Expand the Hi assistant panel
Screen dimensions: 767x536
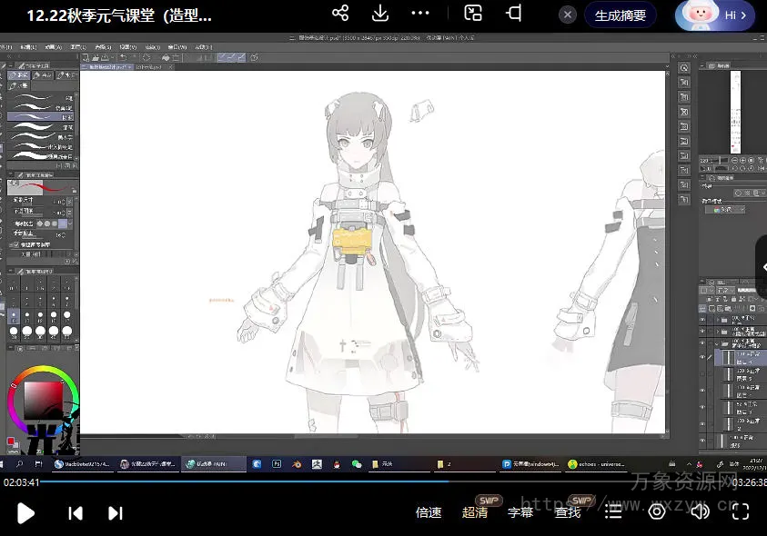tap(714, 15)
